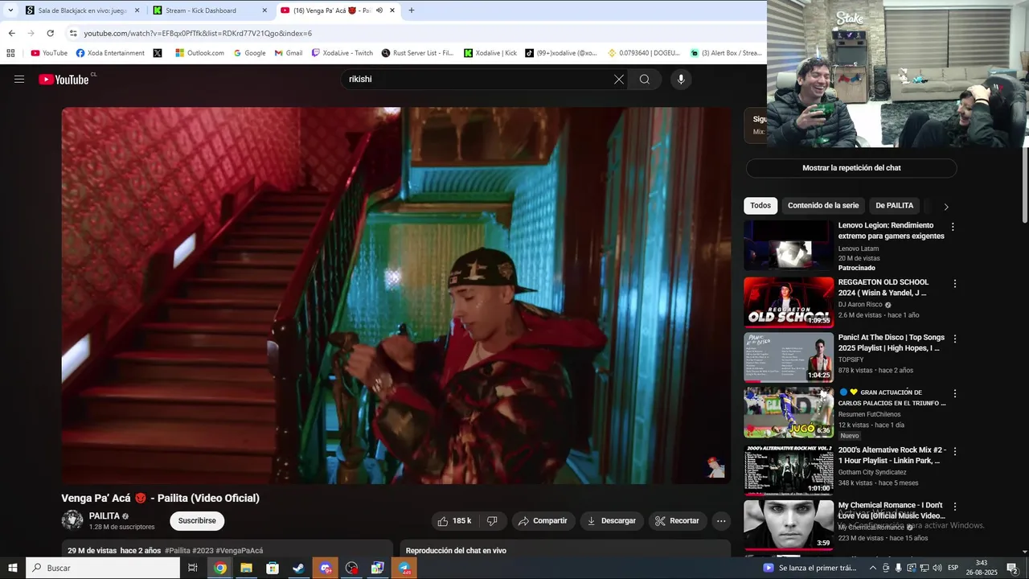Open options for Carlos Palacios video
The width and height of the screenshot is (1029, 579).
pos(954,394)
